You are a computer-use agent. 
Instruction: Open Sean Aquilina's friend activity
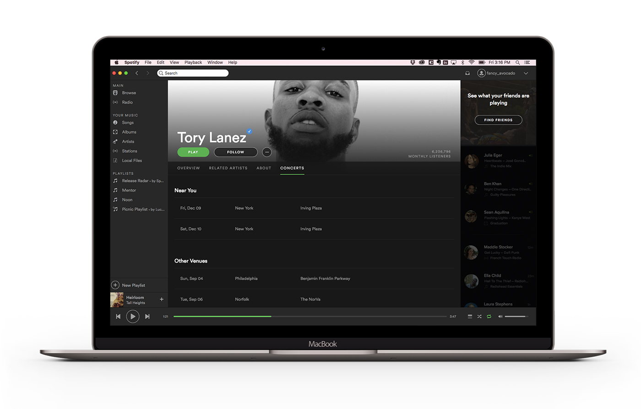499,217
